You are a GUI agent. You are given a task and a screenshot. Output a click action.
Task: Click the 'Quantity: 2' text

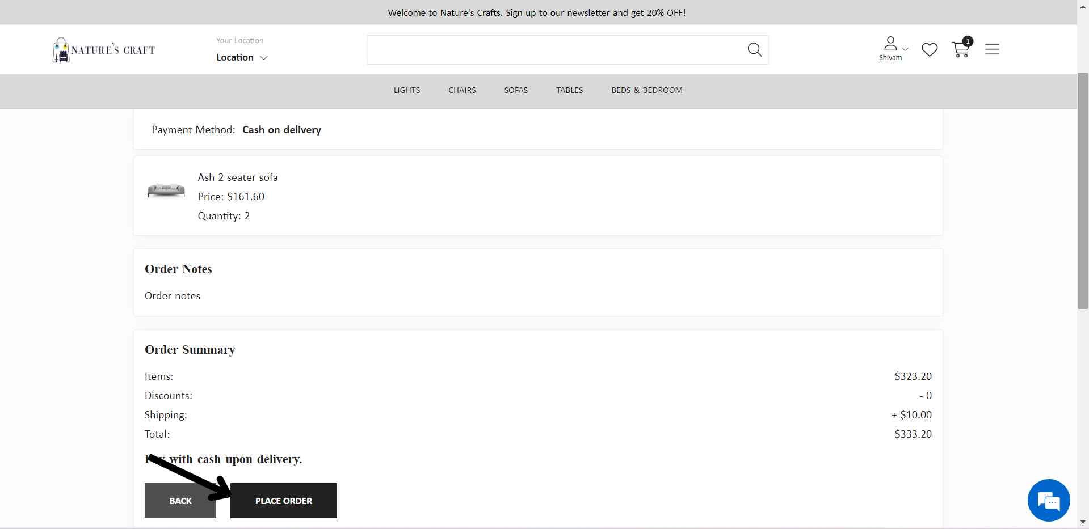(224, 216)
